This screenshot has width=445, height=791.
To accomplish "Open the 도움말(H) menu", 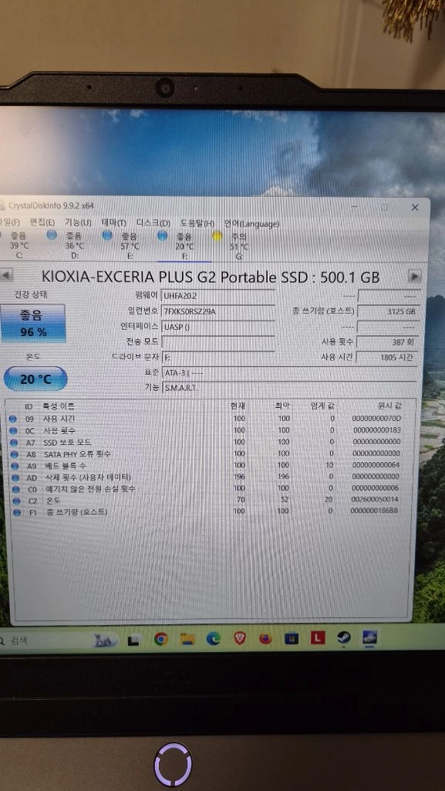I will pyautogui.click(x=197, y=223).
